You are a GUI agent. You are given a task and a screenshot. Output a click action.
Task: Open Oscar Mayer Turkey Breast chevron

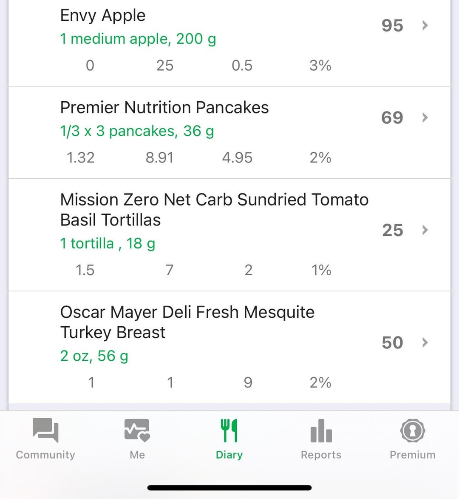(x=425, y=342)
